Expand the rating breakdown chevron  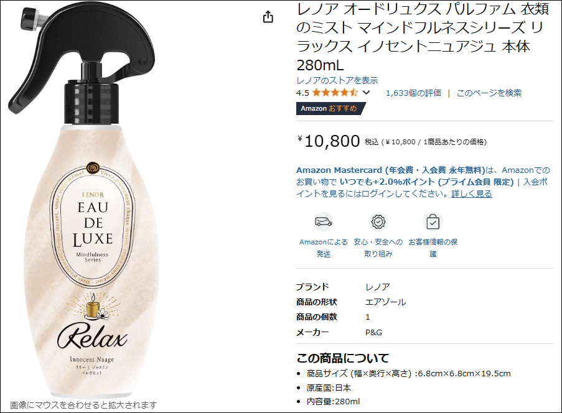click(366, 93)
